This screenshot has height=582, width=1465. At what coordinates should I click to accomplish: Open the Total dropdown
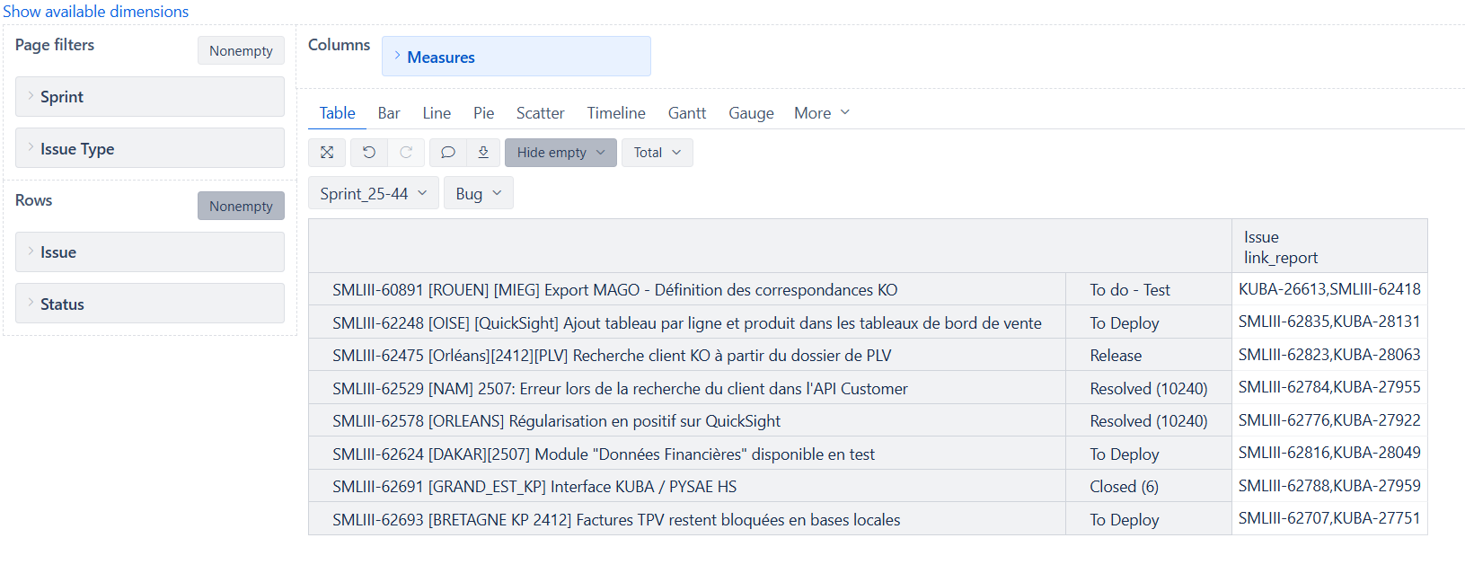657,153
